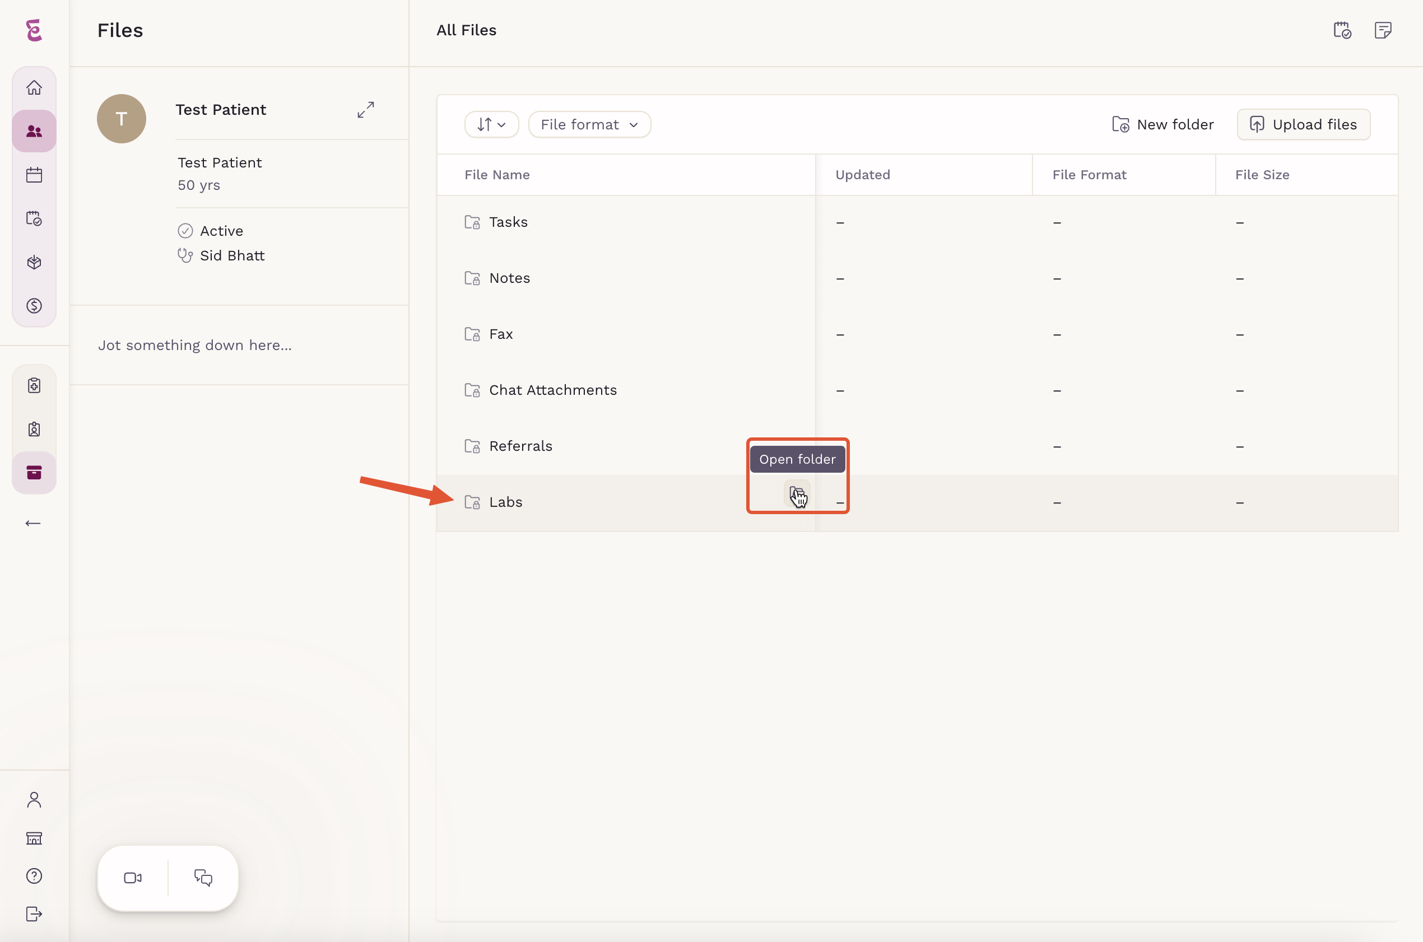Open the notes panel icon top right
1423x942 pixels.
click(1383, 30)
